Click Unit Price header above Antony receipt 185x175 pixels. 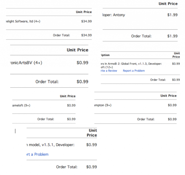point(168,4)
